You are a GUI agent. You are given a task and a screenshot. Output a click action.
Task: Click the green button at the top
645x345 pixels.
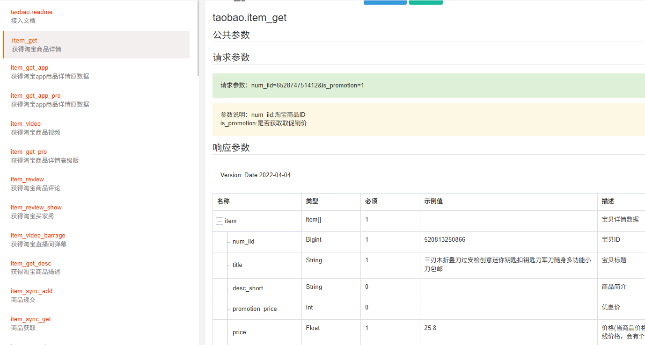click(x=426, y=2)
